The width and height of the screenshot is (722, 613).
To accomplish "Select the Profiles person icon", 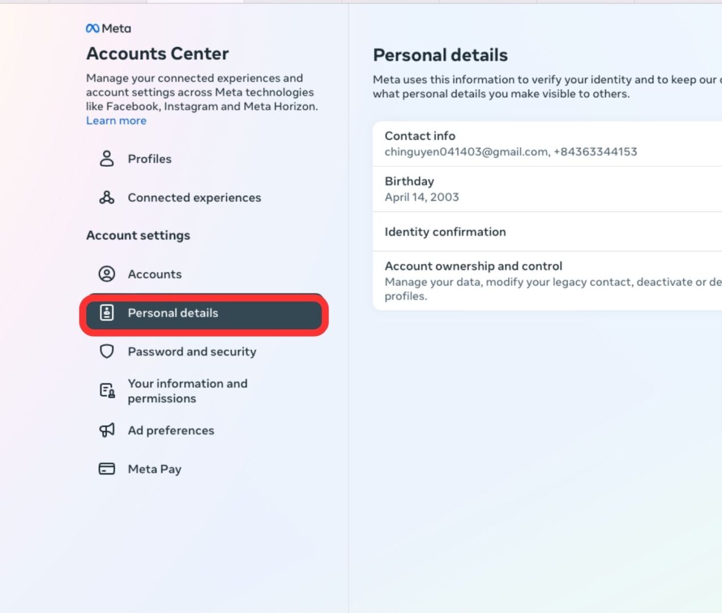I will (106, 159).
